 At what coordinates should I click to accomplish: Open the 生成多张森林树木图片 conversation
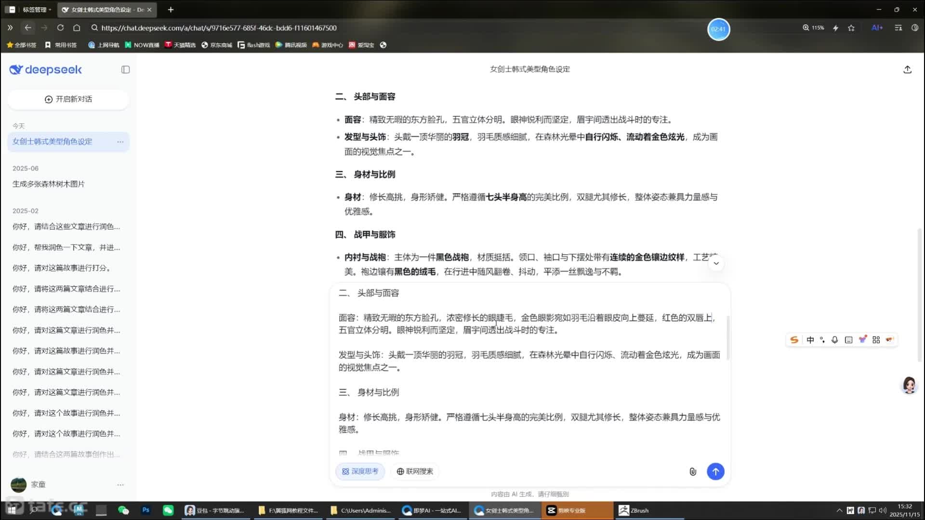[48, 184]
